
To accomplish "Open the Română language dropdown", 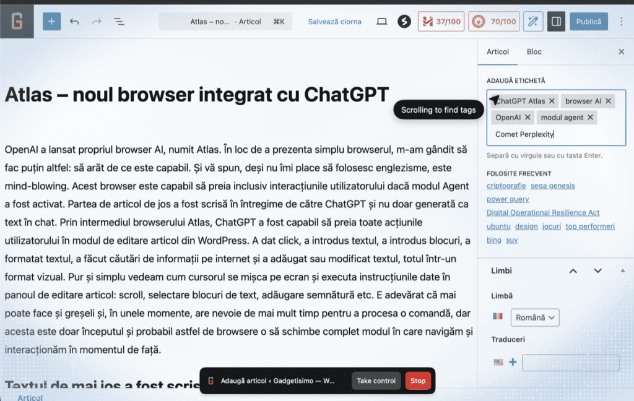I will [x=534, y=317].
